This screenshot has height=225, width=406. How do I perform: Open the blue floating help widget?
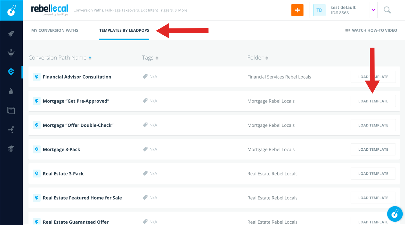coord(395,214)
